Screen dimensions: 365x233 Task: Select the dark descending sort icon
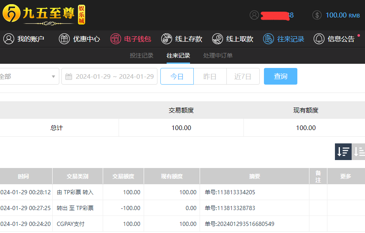pos(343,152)
